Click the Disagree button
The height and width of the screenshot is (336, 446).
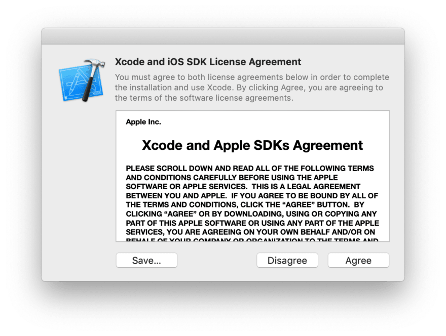click(287, 260)
